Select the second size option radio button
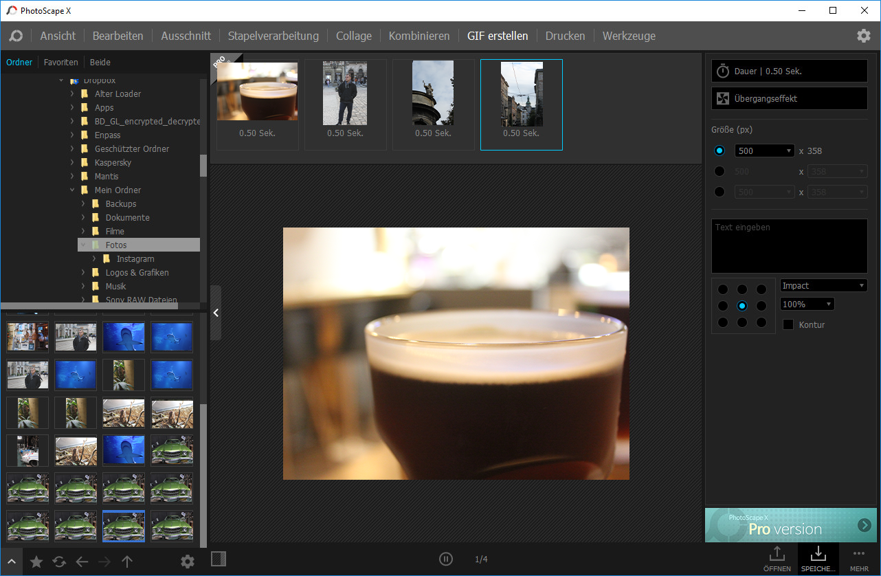Screen dimensions: 881x576 tap(720, 170)
